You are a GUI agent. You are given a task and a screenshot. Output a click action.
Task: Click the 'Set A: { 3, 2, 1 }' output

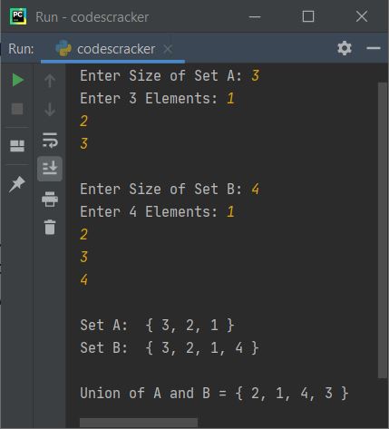point(157,326)
